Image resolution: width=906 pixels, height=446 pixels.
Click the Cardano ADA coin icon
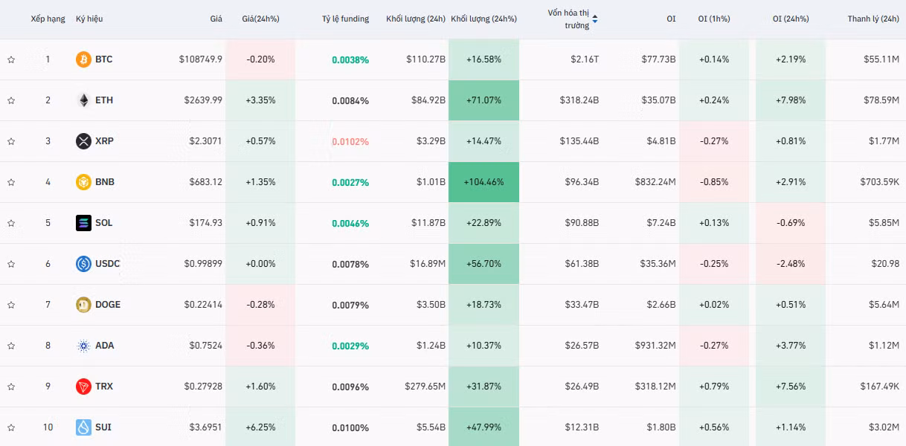pos(84,346)
